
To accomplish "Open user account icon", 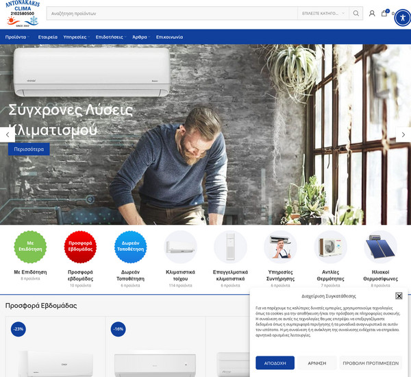I will [x=372, y=14].
